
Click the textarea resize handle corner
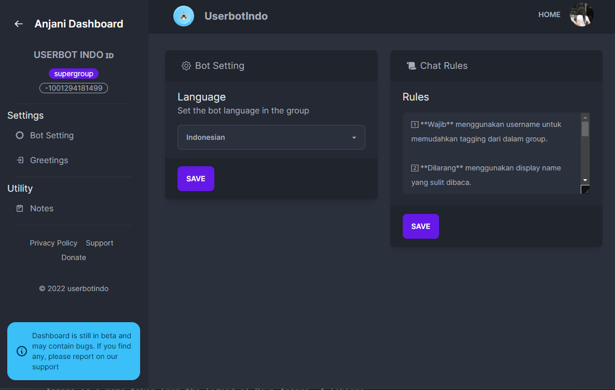(585, 190)
